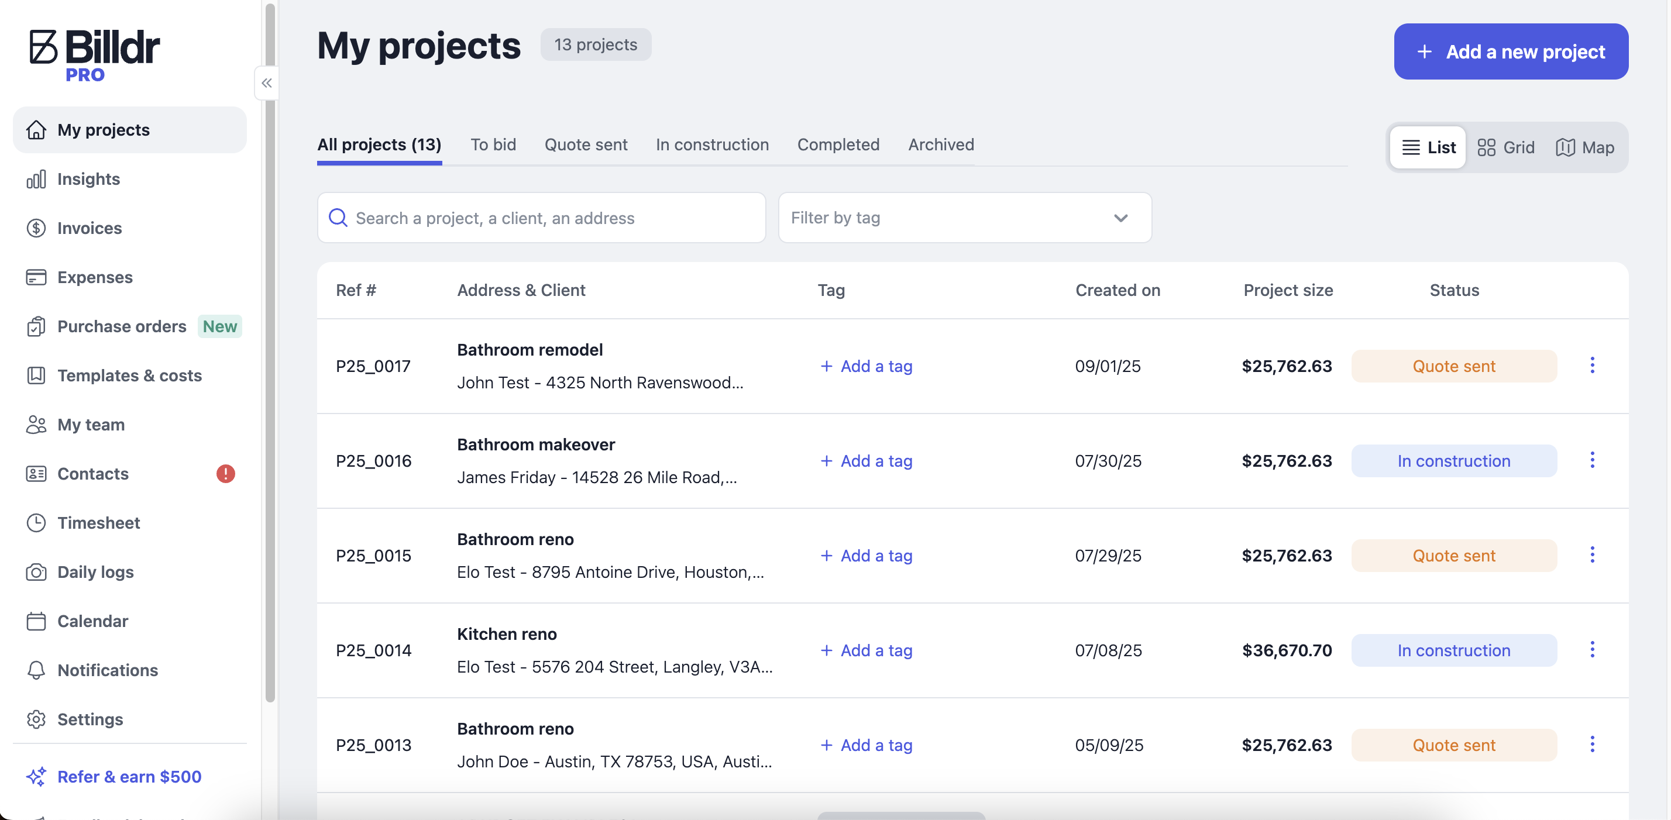1671x820 pixels.
Task: Open the three-dot menu for P25_0015
Action: point(1592,555)
